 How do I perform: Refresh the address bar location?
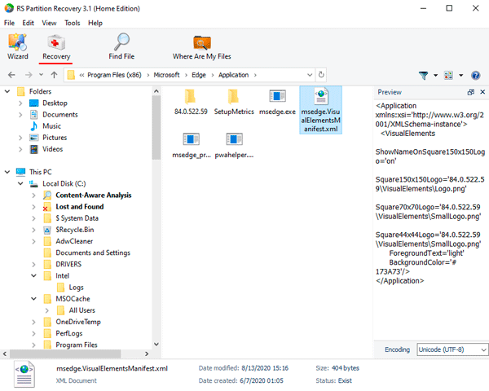click(x=321, y=75)
